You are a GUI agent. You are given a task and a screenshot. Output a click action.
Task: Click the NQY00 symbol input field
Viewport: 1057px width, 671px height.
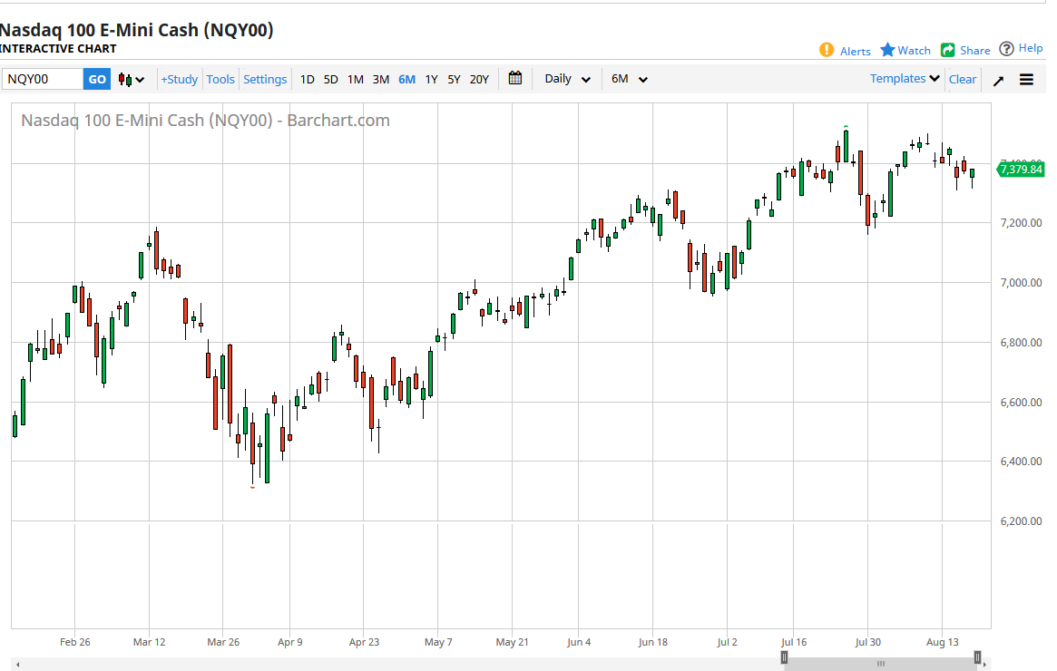coord(43,80)
